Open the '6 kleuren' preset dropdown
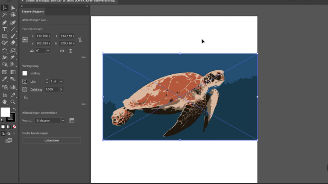 [63, 120]
